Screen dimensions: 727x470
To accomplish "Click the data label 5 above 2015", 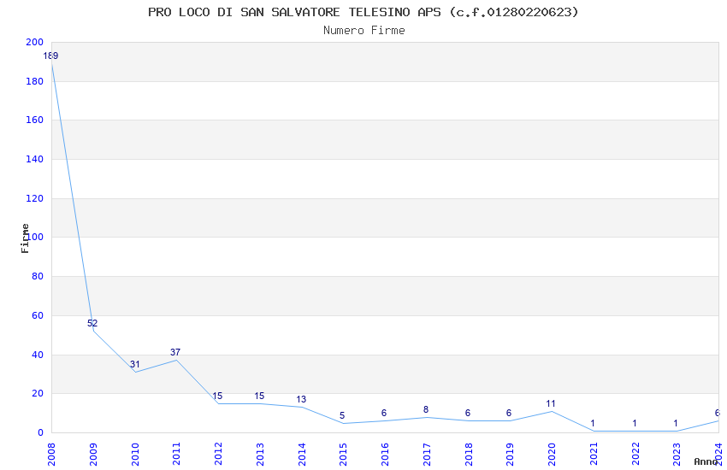I will click(342, 416).
